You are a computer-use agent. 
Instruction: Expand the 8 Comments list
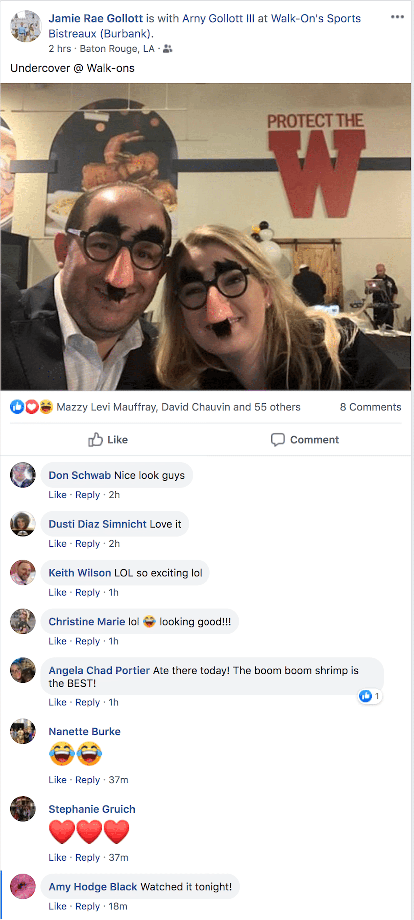click(x=370, y=407)
